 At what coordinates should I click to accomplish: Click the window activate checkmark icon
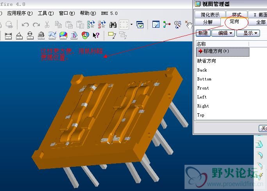(140, 25)
